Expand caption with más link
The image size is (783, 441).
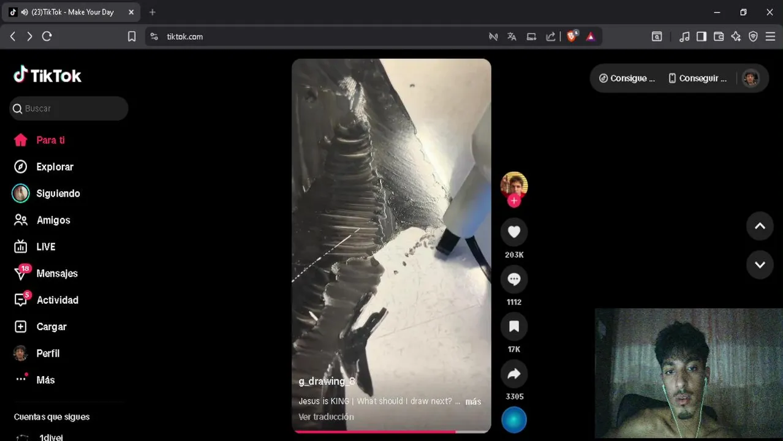click(473, 402)
